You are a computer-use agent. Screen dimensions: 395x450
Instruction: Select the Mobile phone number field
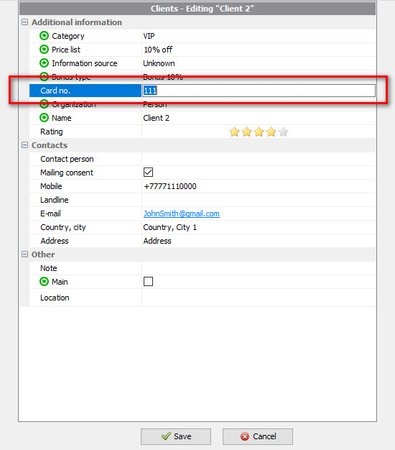tap(259, 186)
